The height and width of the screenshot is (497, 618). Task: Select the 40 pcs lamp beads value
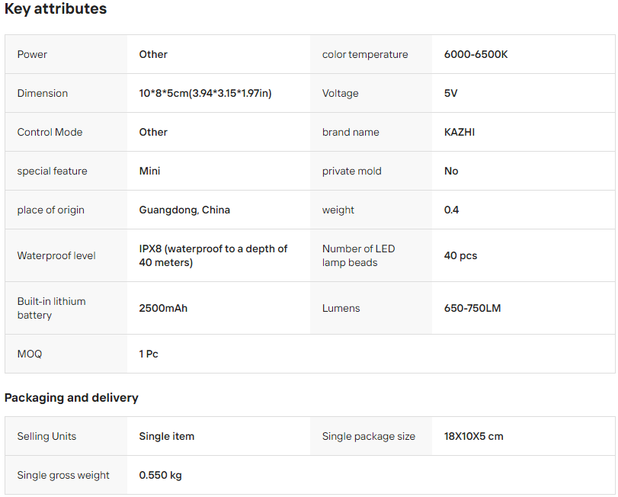point(460,255)
